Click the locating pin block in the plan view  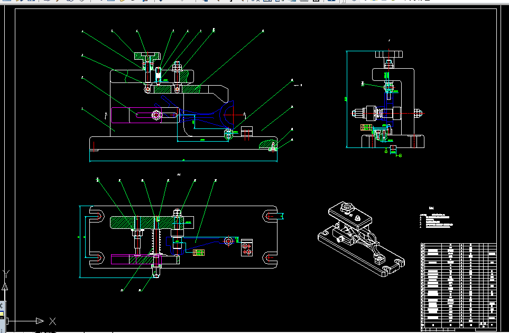(247, 248)
